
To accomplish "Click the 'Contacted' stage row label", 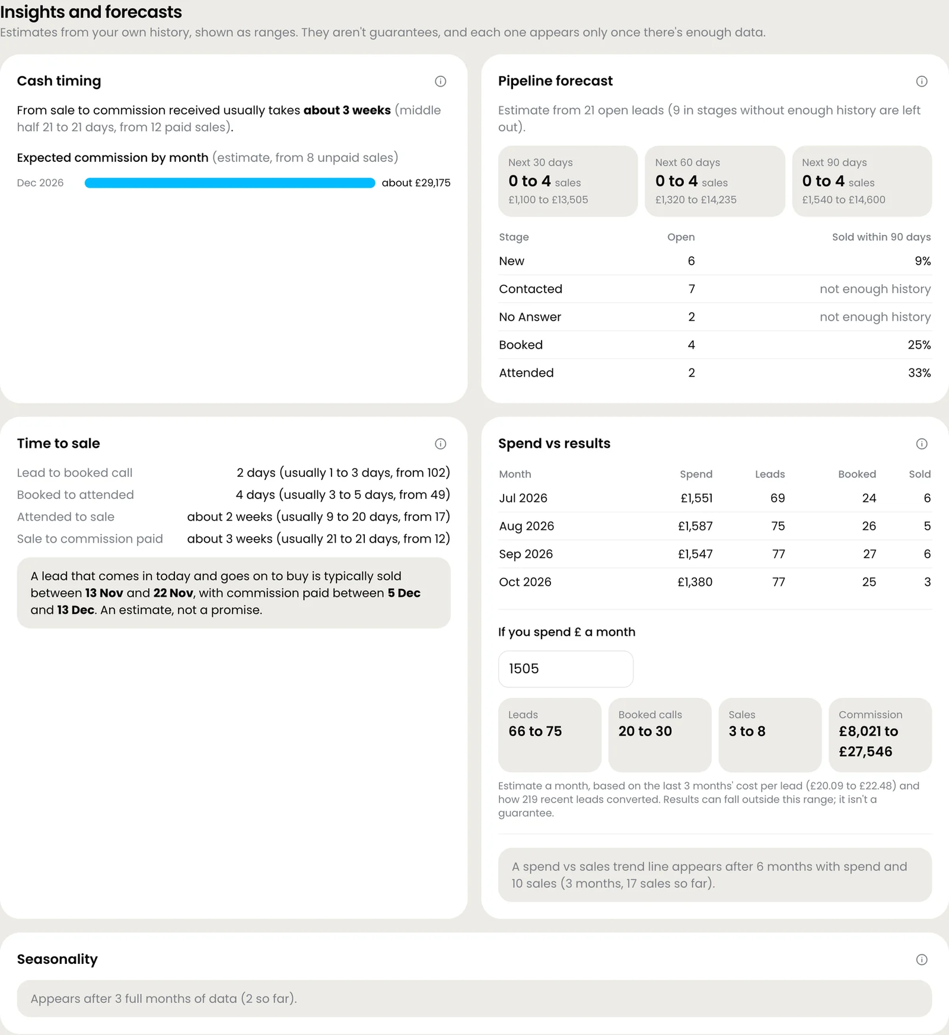I will click(530, 289).
